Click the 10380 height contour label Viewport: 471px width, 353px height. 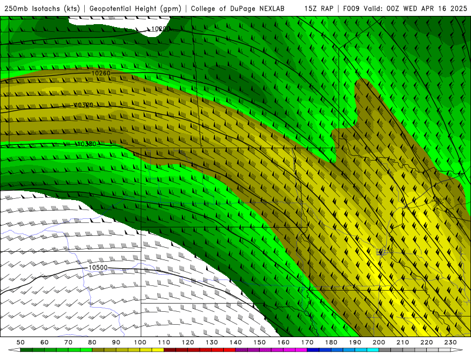(87, 144)
